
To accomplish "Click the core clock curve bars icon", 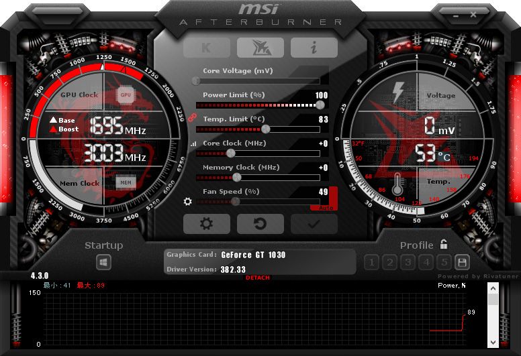I will coord(193,144).
